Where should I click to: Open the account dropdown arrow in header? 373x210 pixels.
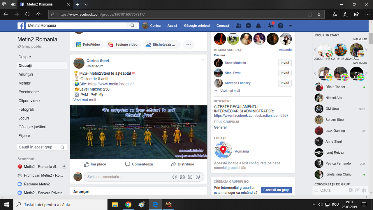tap(290, 26)
